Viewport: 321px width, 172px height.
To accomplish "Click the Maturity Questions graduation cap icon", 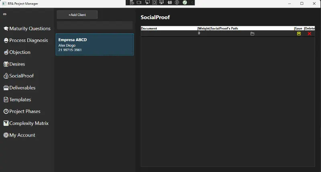I will click(6, 29).
